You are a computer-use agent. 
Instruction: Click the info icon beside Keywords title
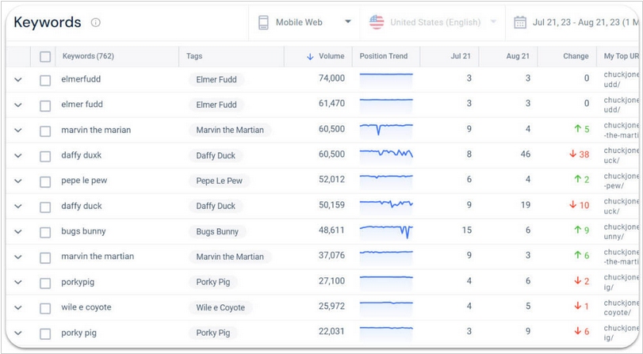point(96,23)
